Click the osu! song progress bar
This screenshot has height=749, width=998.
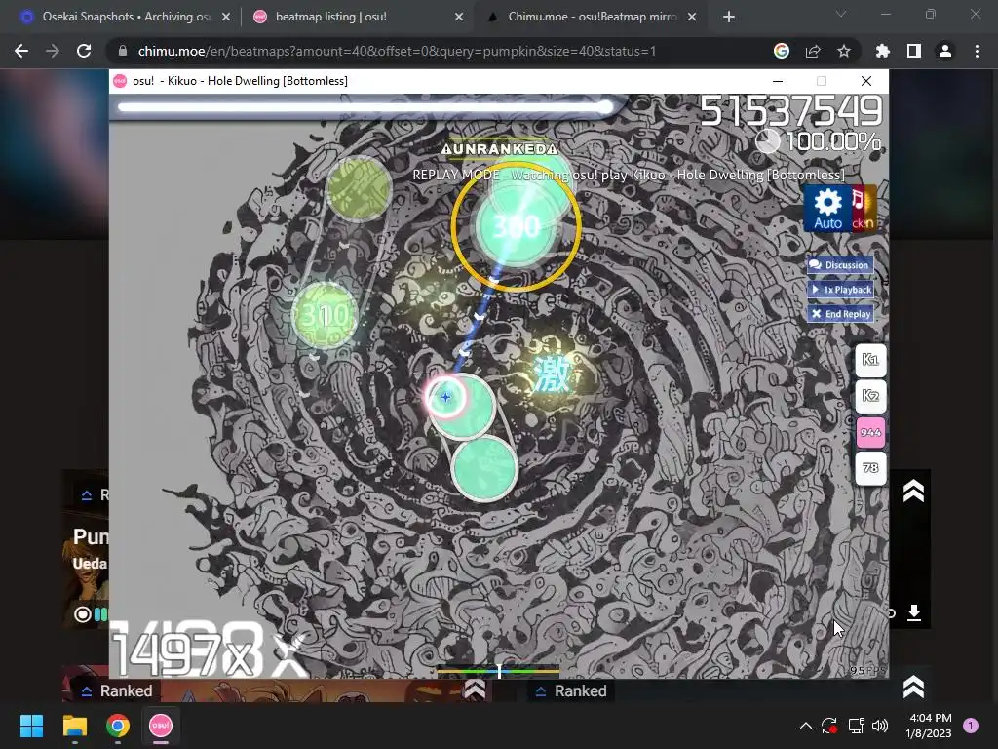(x=365, y=107)
